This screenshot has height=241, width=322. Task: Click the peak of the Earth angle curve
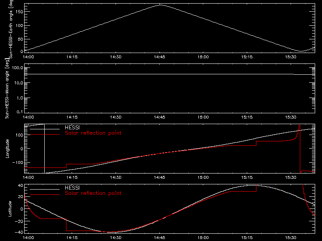(x=161, y=5)
